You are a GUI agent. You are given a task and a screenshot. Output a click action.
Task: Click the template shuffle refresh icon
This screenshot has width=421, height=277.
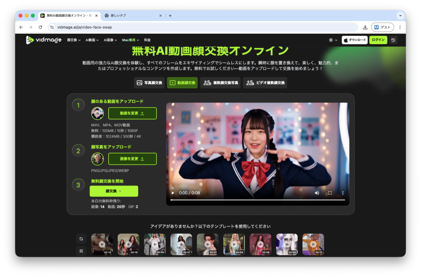tap(81, 239)
